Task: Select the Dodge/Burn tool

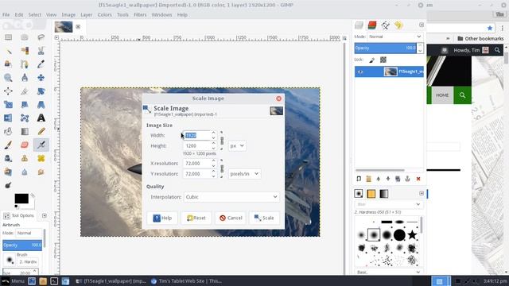Action: pyautogui.click(x=8, y=185)
